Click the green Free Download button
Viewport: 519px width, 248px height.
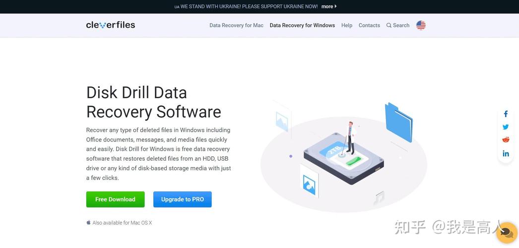[115, 199]
